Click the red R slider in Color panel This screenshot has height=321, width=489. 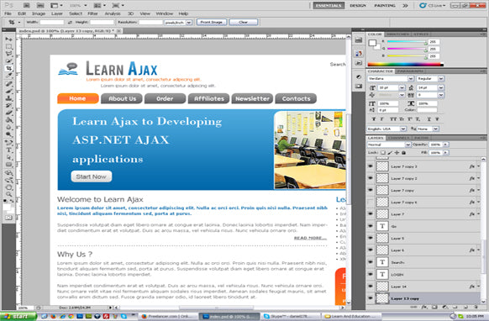pos(407,41)
